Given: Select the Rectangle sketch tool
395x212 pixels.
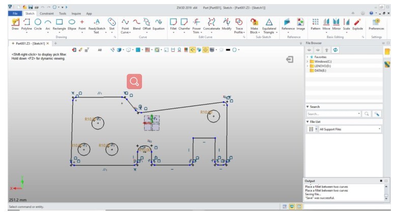Looking at the screenshot, I should tap(59, 22).
